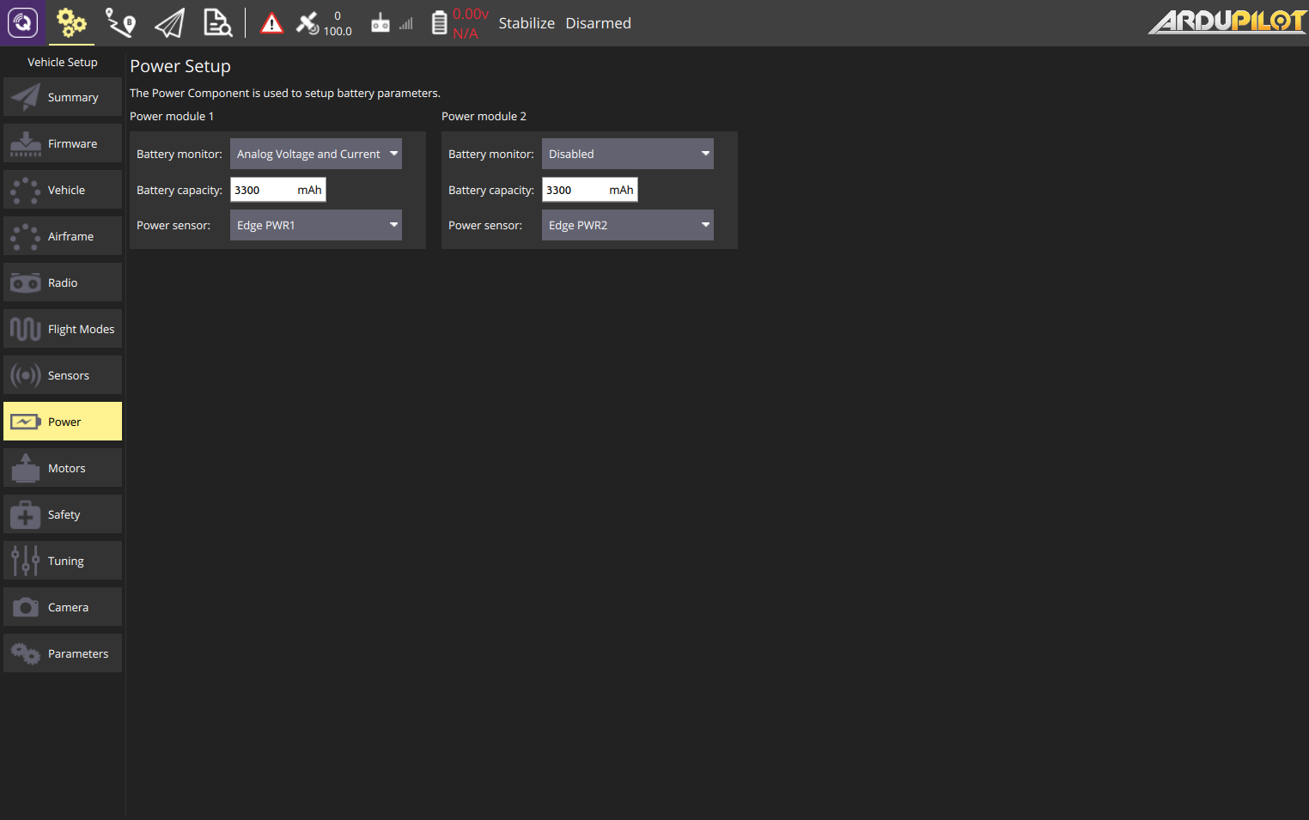The height and width of the screenshot is (820, 1309).
Task: Click the Power module 2 heading
Action: (x=484, y=116)
